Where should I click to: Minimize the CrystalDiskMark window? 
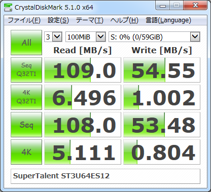pyautogui.click(x=163, y=6)
